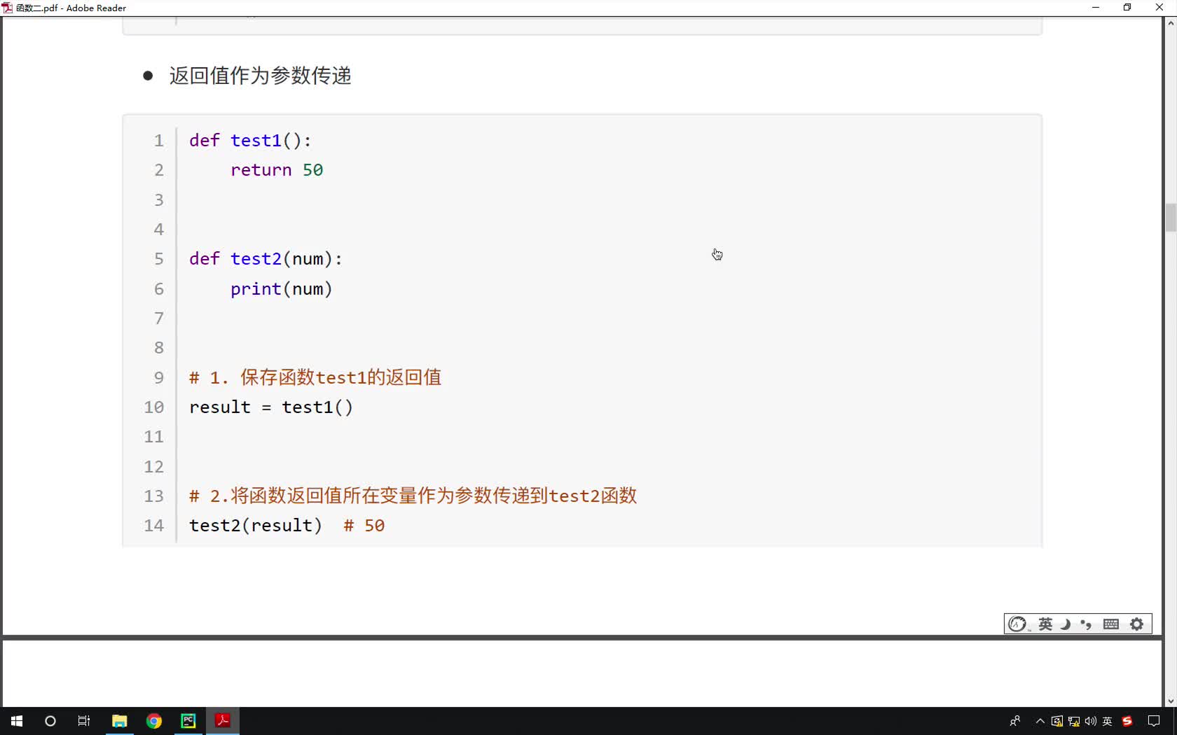Open network status tray icon
Viewport: 1177px width, 735px height.
[1073, 721]
